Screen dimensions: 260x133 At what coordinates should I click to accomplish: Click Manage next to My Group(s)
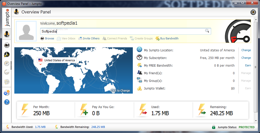(246, 81)
